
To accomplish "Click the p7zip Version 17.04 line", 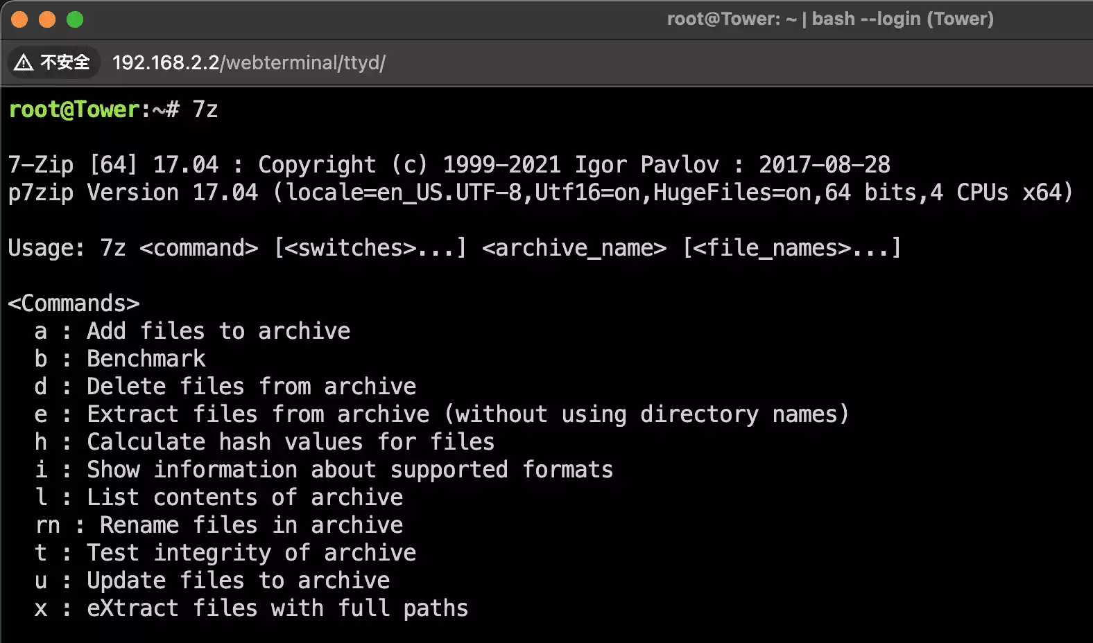I will tap(540, 193).
